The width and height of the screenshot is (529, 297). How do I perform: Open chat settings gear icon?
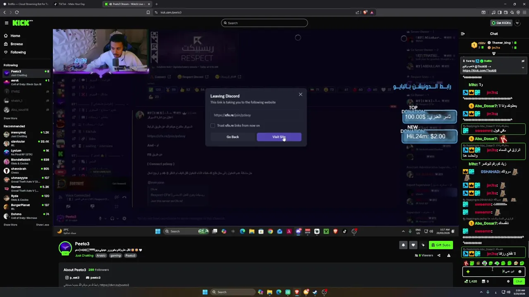508,281
